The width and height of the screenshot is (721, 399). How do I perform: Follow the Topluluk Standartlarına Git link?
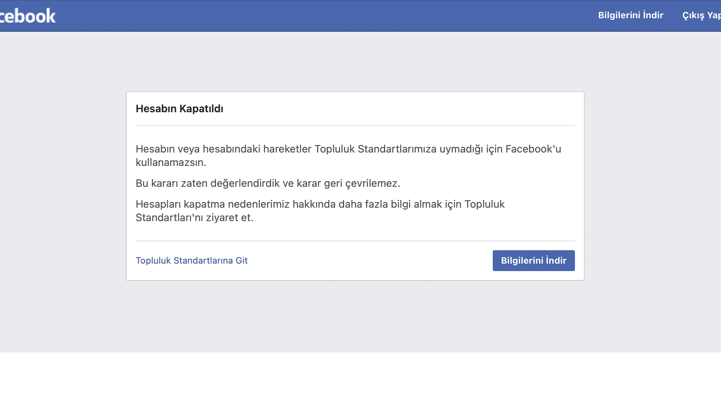(x=191, y=261)
